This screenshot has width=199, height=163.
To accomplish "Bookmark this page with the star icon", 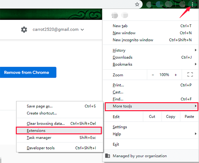I will [x=137, y=4].
